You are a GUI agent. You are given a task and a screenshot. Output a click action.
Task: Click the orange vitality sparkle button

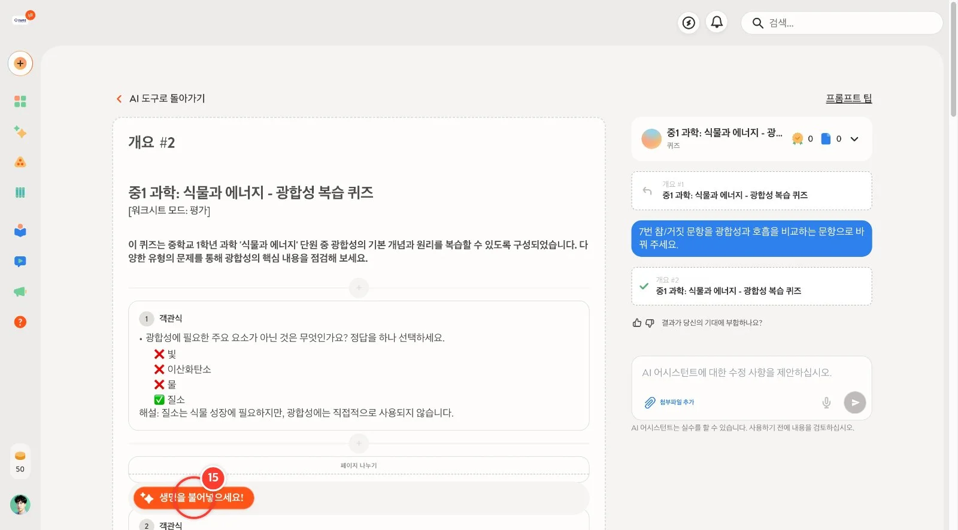click(x=193, y=498)
